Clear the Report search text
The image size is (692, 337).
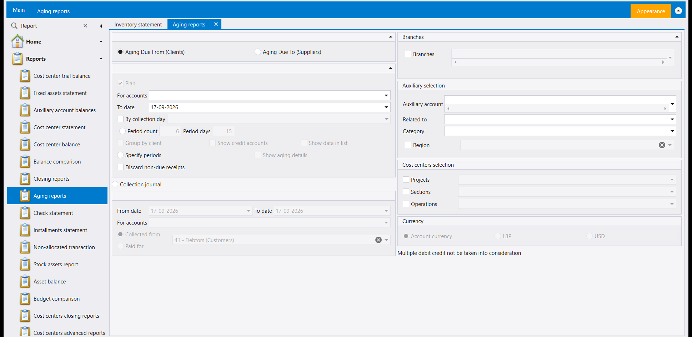[85, 26]
